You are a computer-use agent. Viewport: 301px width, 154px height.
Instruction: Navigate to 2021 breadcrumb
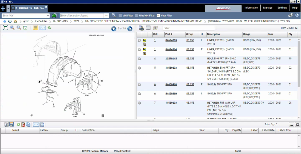tap(76, 21)
